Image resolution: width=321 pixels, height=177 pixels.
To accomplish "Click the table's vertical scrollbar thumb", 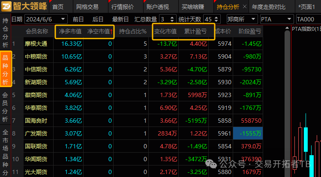I will (287, 104).
